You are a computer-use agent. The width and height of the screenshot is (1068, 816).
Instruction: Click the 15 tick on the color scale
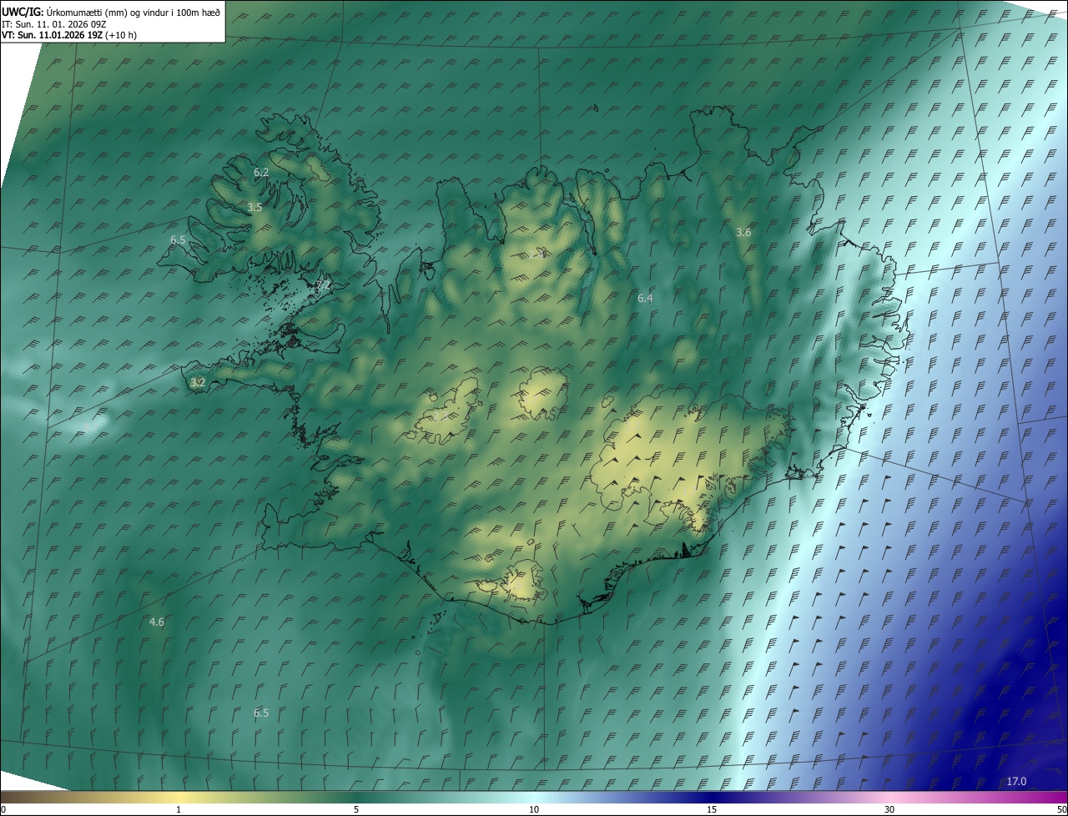click(x=712, y=809)
